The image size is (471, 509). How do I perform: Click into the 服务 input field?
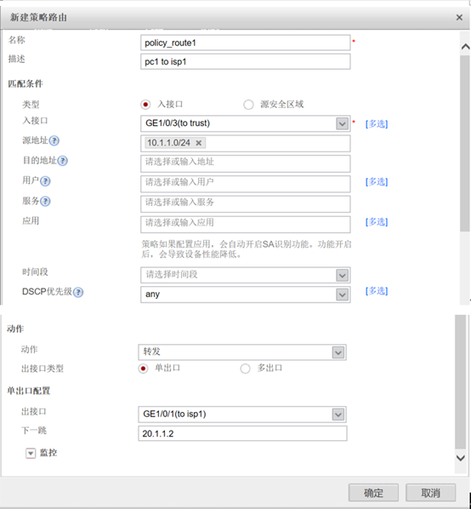click(x=246, y=204)
